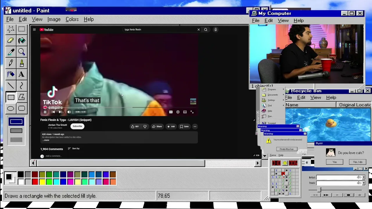The image size is (372, 209).
Task: Open the YouTube hamburger guide menu
Action: click(x=34, y=30)
